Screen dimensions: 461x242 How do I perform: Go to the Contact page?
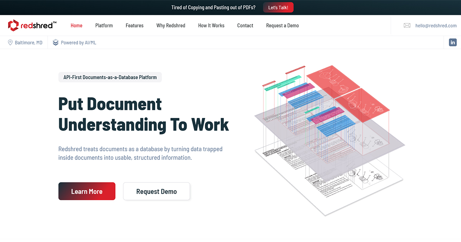pos(245,25)
